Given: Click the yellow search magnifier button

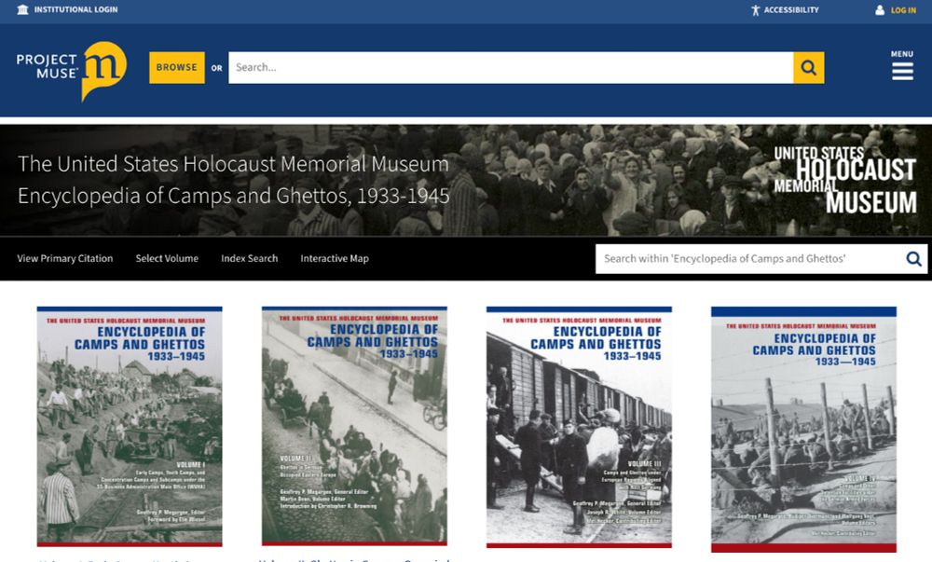Looking at the screenshot, I should 808,68.
